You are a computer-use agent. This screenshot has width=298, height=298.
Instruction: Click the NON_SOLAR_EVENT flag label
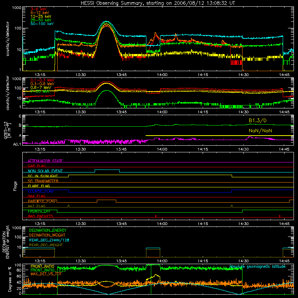tap(45, 171)
